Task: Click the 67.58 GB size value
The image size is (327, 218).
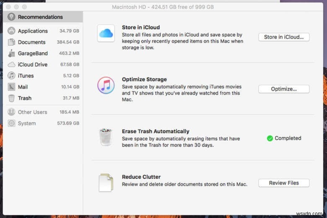Action: pyautogui.click(x=70, y=64)
